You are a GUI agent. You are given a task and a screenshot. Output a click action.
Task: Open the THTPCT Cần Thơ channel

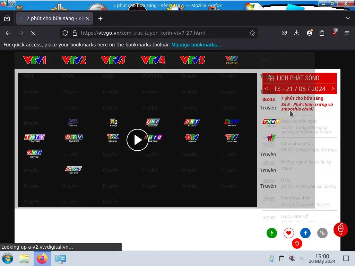click(73, 170)
